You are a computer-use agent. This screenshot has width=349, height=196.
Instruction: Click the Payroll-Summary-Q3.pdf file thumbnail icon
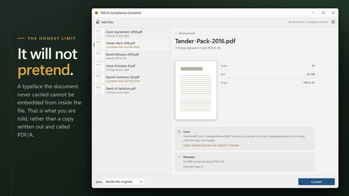click(99, 79)
